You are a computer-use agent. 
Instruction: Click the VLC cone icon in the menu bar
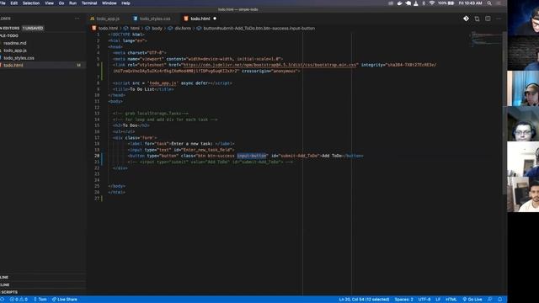(x=416, y=3)
